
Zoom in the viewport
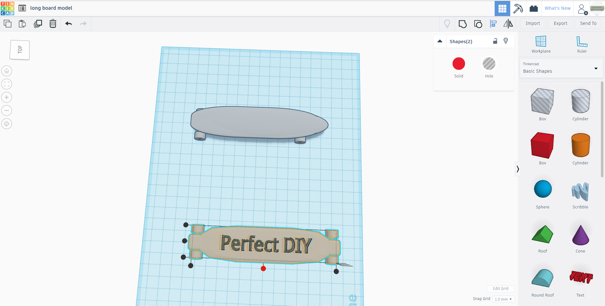point(7,97)
